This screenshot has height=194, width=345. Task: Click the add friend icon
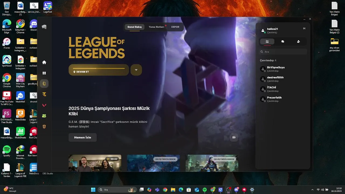tap(298, 41)
